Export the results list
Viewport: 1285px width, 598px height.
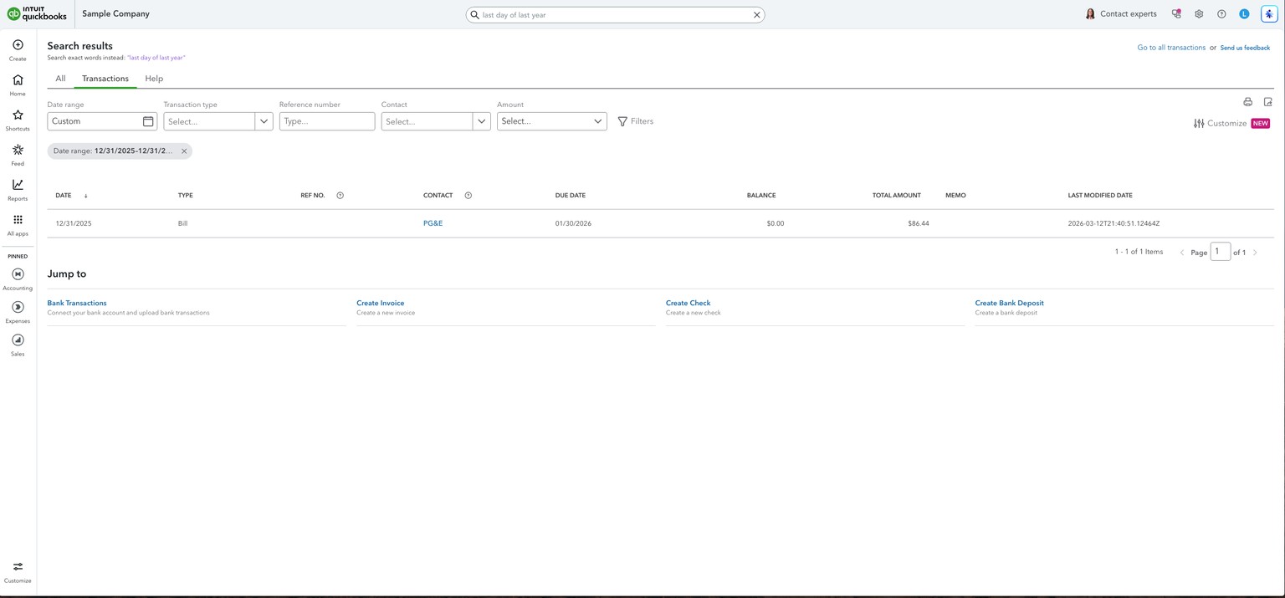(1267, 102)
